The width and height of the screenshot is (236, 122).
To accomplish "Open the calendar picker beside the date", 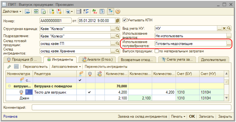I will pyautogui.click(x=117, y=21).
